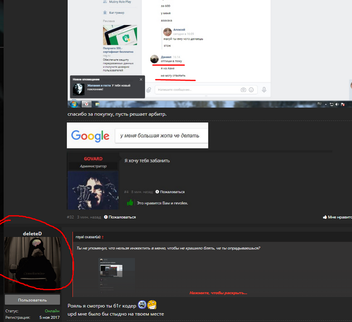
Task: Click the message 'отпиши в тому'
Action: pos(171,61)
